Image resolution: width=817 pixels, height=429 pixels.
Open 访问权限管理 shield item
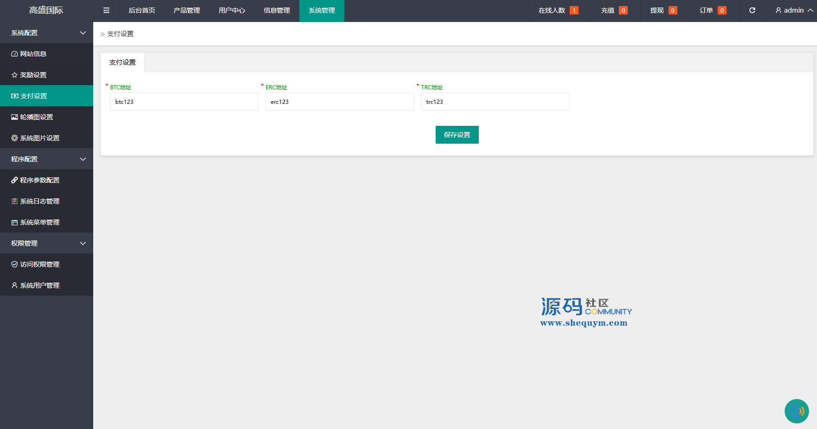[x=40, y=264]
